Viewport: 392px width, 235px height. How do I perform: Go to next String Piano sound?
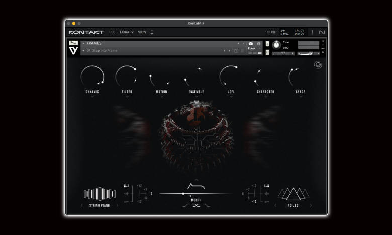coord(117,205)
